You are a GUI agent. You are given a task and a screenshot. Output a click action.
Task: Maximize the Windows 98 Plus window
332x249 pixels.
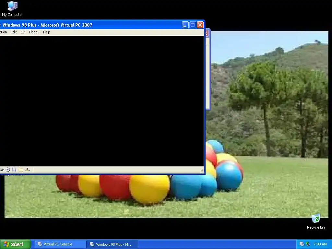(193, 25)
